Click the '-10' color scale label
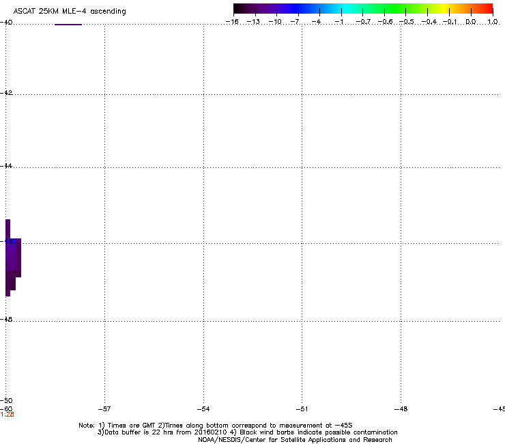 275,22
